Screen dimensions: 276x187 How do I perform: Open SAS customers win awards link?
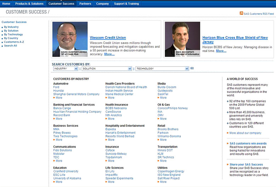[248, 143]
